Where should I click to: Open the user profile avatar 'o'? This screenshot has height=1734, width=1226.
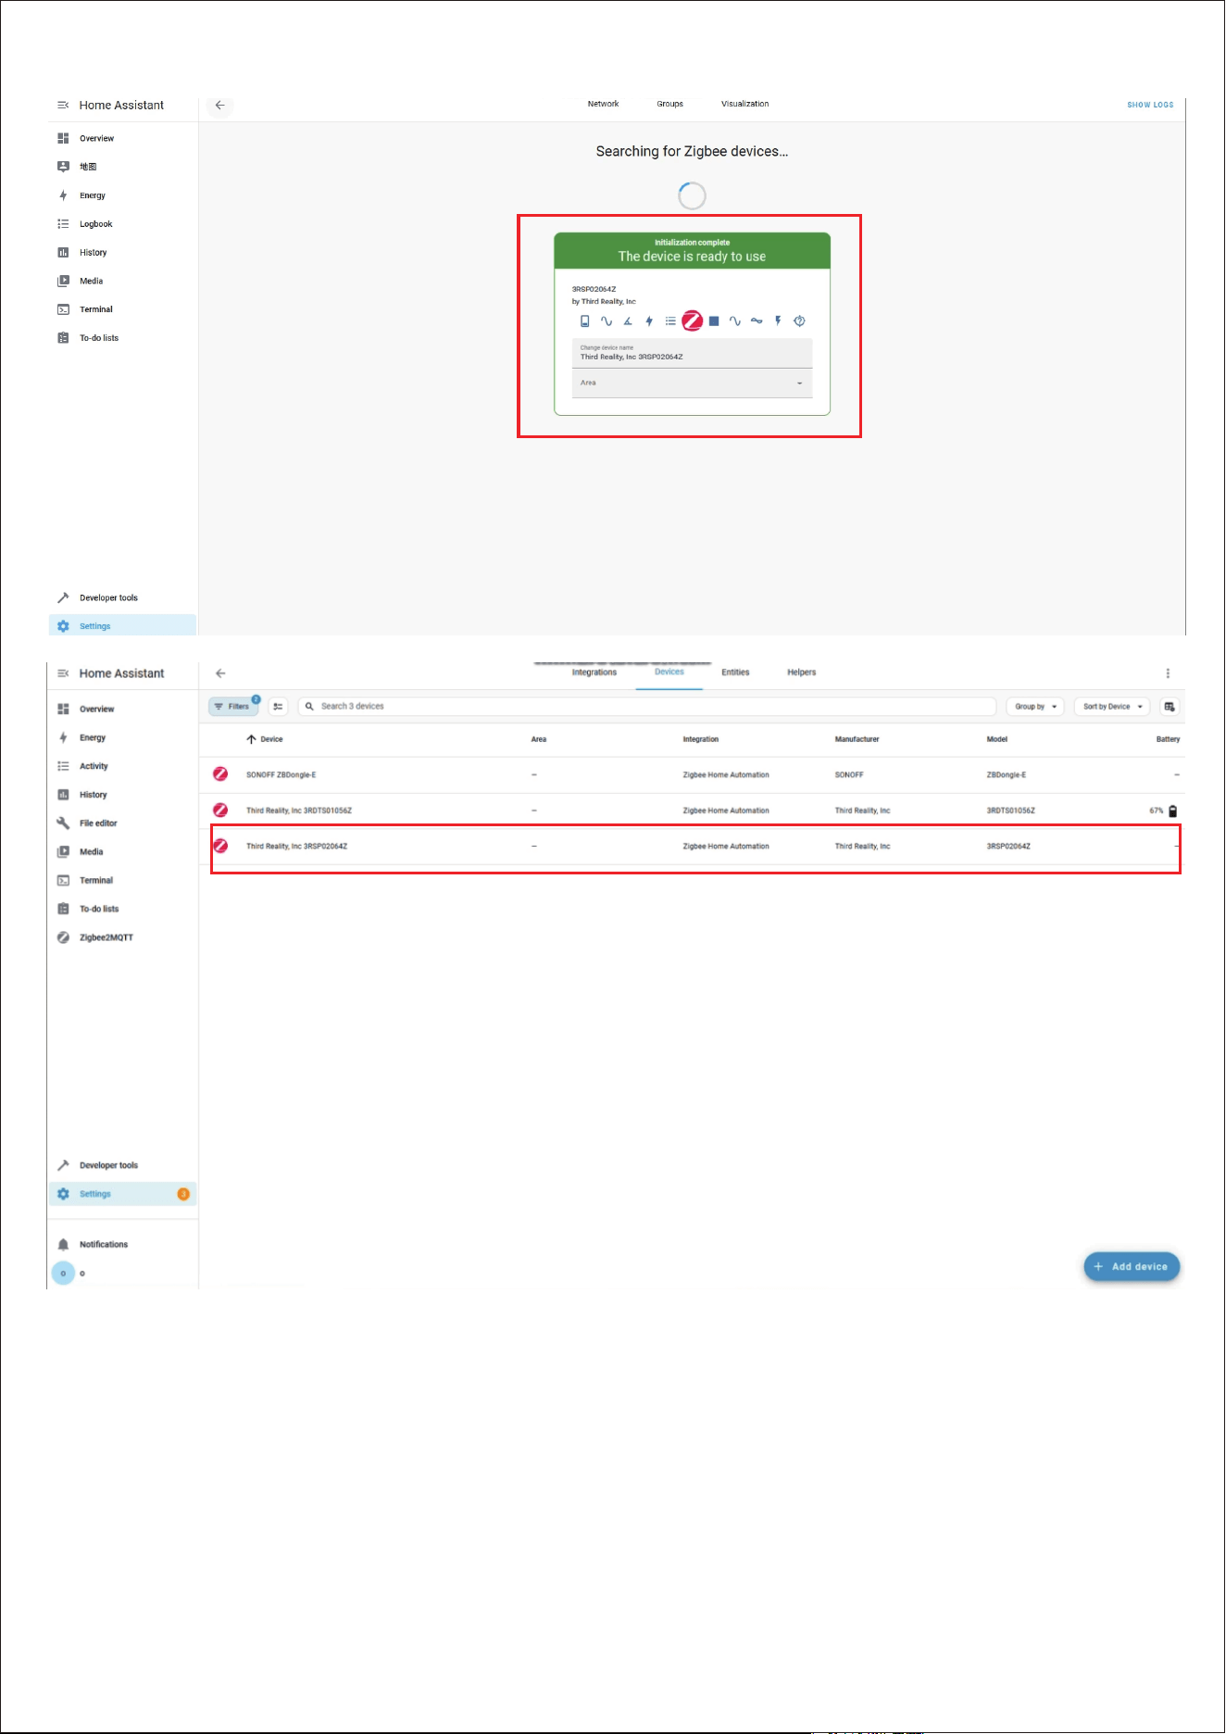pos(63,1274)
